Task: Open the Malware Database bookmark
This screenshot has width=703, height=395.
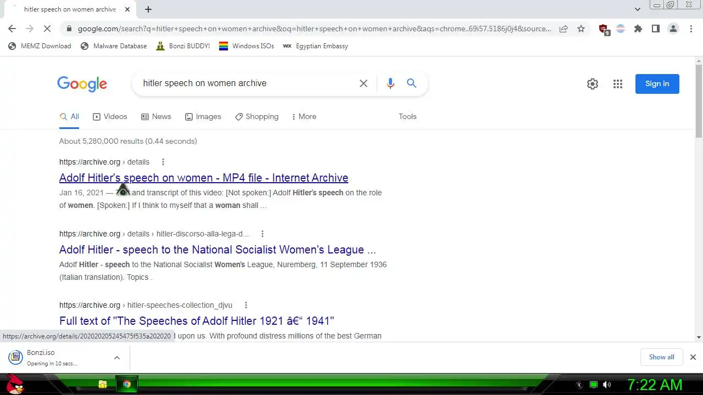Action: click(114, 46)
